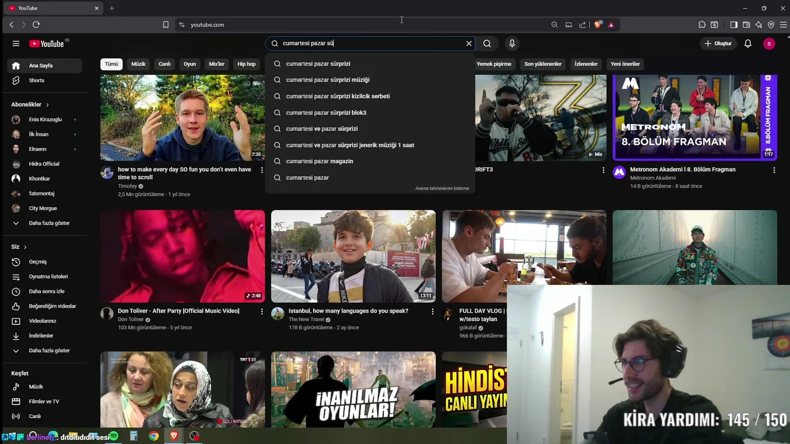This screenshot has height=444, width=790.
Task: Open İndirilenler downloads
Action: tap(44, 336)
